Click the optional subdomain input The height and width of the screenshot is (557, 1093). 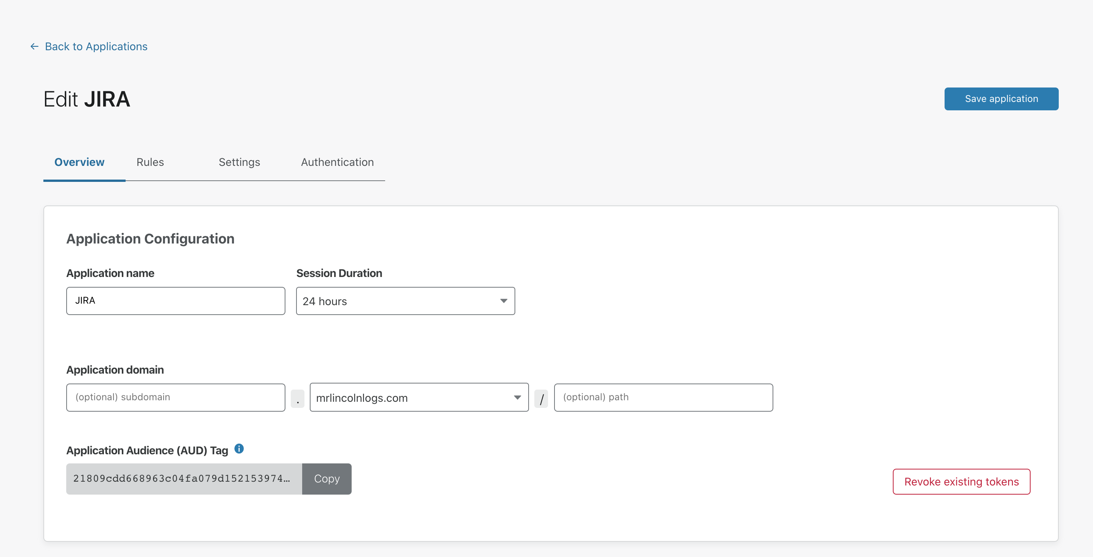click(175, 397)
